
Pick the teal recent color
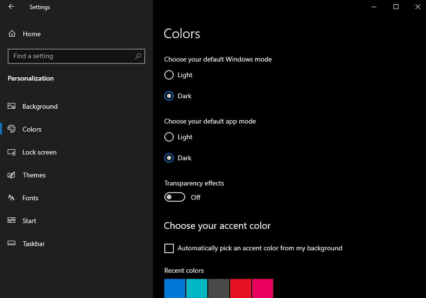[197, 288]
